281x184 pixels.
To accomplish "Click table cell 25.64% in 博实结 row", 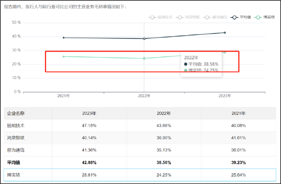I will [x=239, y=175].
